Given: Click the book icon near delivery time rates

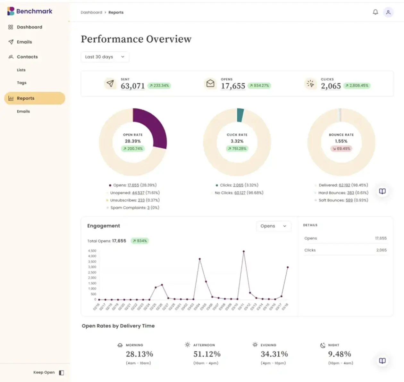Looking at the screenshot, I should (x=382, y=361).
